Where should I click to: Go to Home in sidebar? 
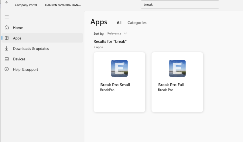[x=42, y=28]
